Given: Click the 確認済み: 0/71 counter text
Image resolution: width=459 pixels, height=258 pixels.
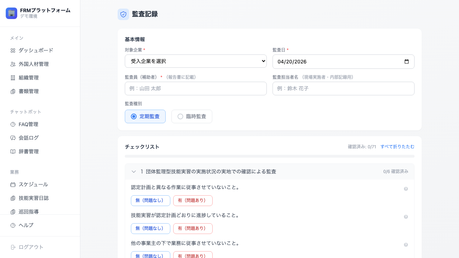Looking at the screenshot, I should pyautogui.click(x=362, y=147).
